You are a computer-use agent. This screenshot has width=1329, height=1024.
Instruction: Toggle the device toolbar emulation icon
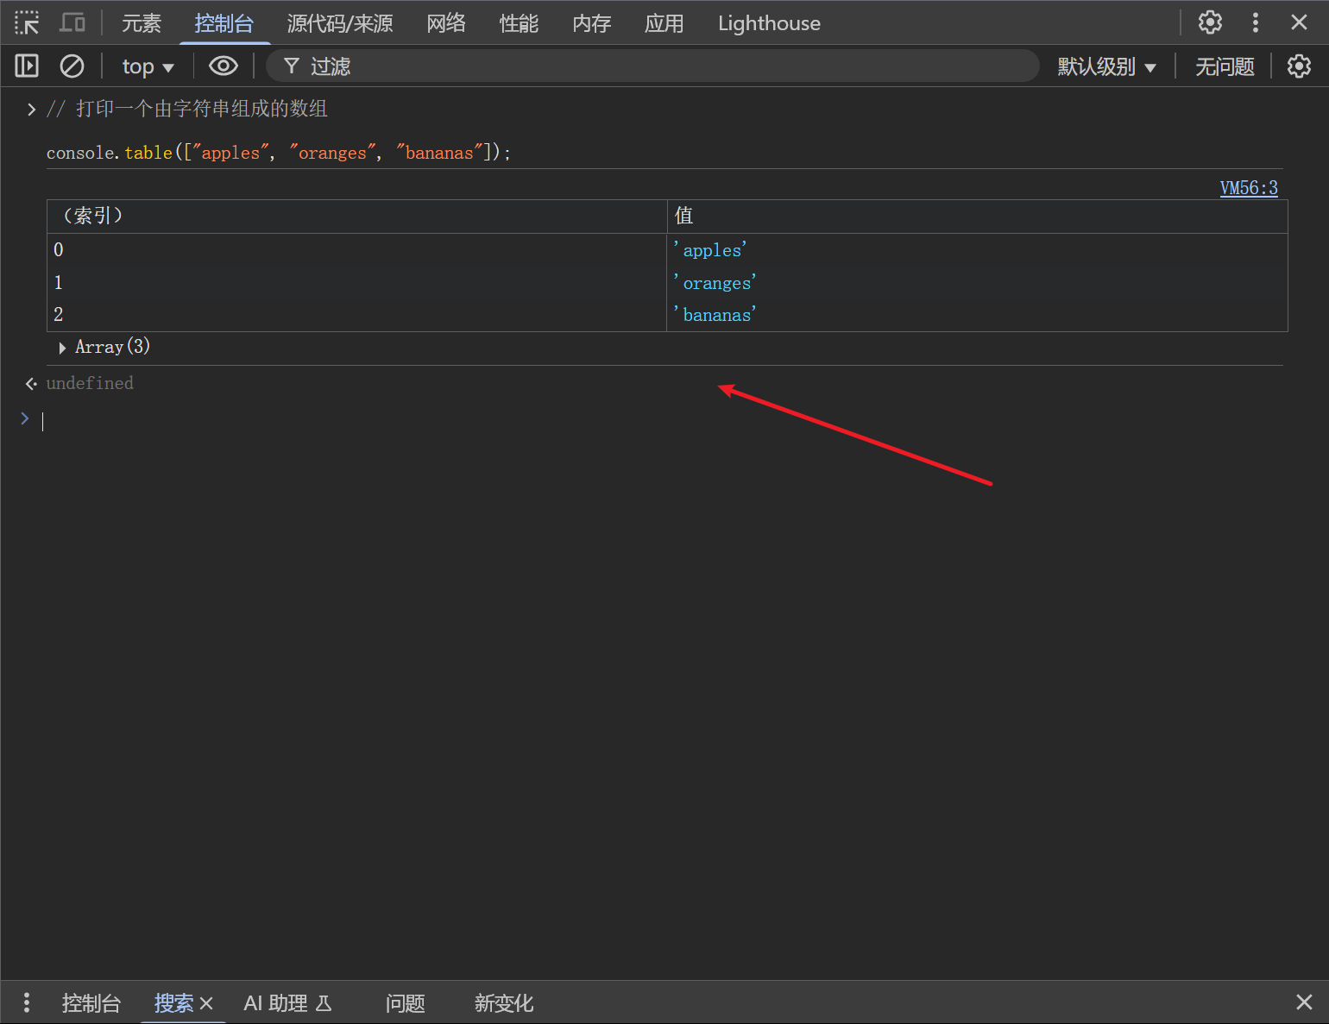coord(72,22)
